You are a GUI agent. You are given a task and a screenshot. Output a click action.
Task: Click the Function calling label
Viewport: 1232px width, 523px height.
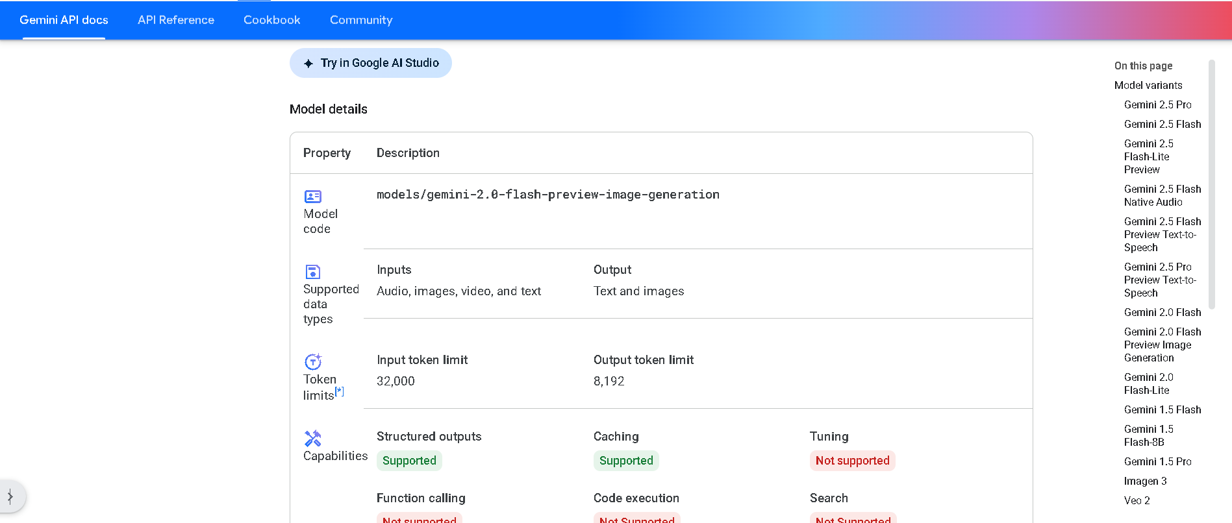coord(421,498)
